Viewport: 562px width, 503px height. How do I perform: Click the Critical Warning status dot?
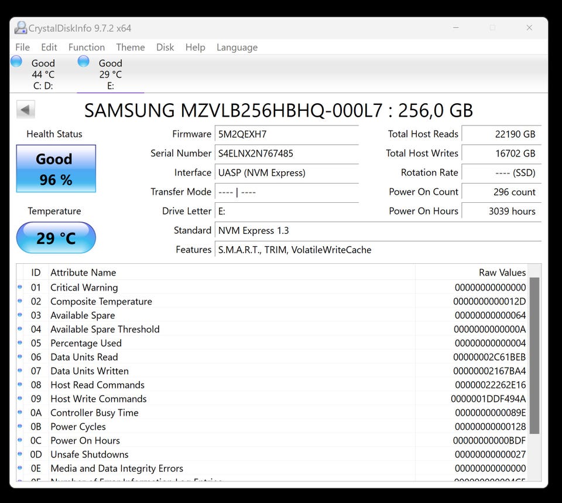(x=20, y=287)
